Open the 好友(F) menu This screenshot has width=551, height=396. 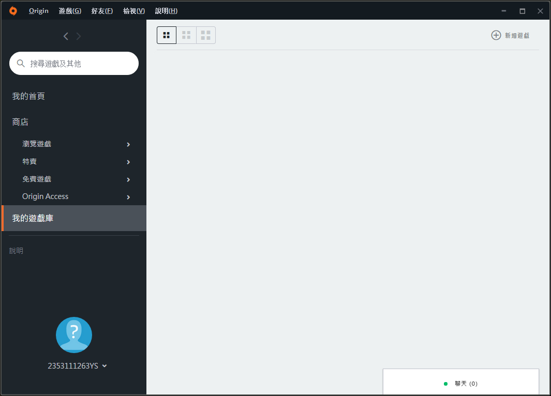click(x=102, y=11)
